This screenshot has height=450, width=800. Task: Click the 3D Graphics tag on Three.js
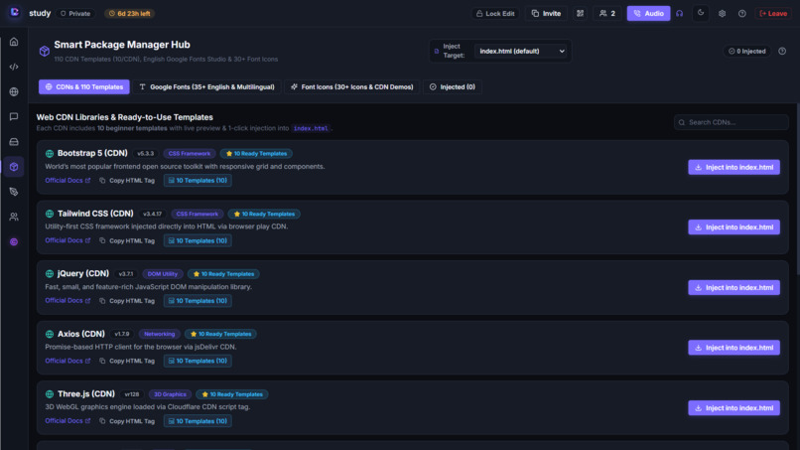(x=170, y=394)
